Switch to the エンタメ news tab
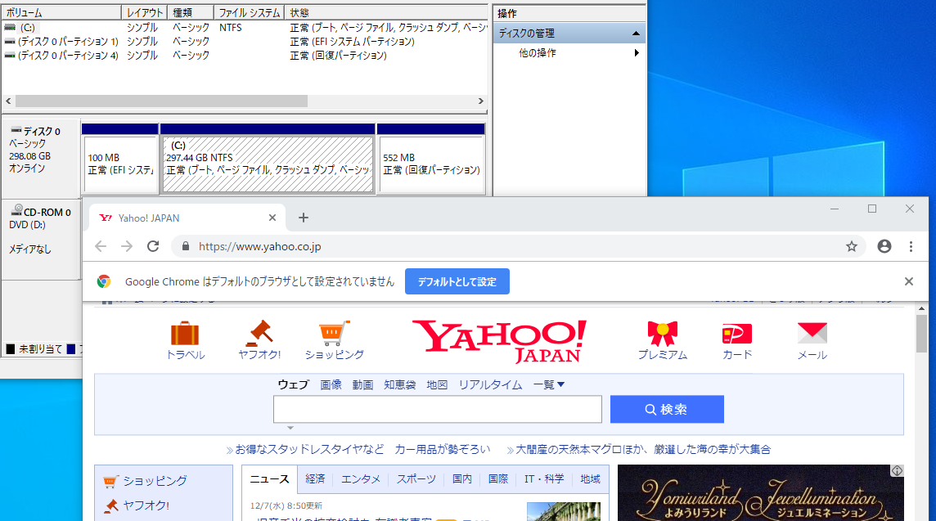 pyautogui.click(x=361, y=478)
